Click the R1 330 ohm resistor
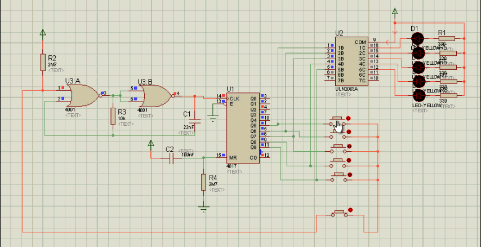This screenshot has width=481, height=247. [x=447, y=38]
